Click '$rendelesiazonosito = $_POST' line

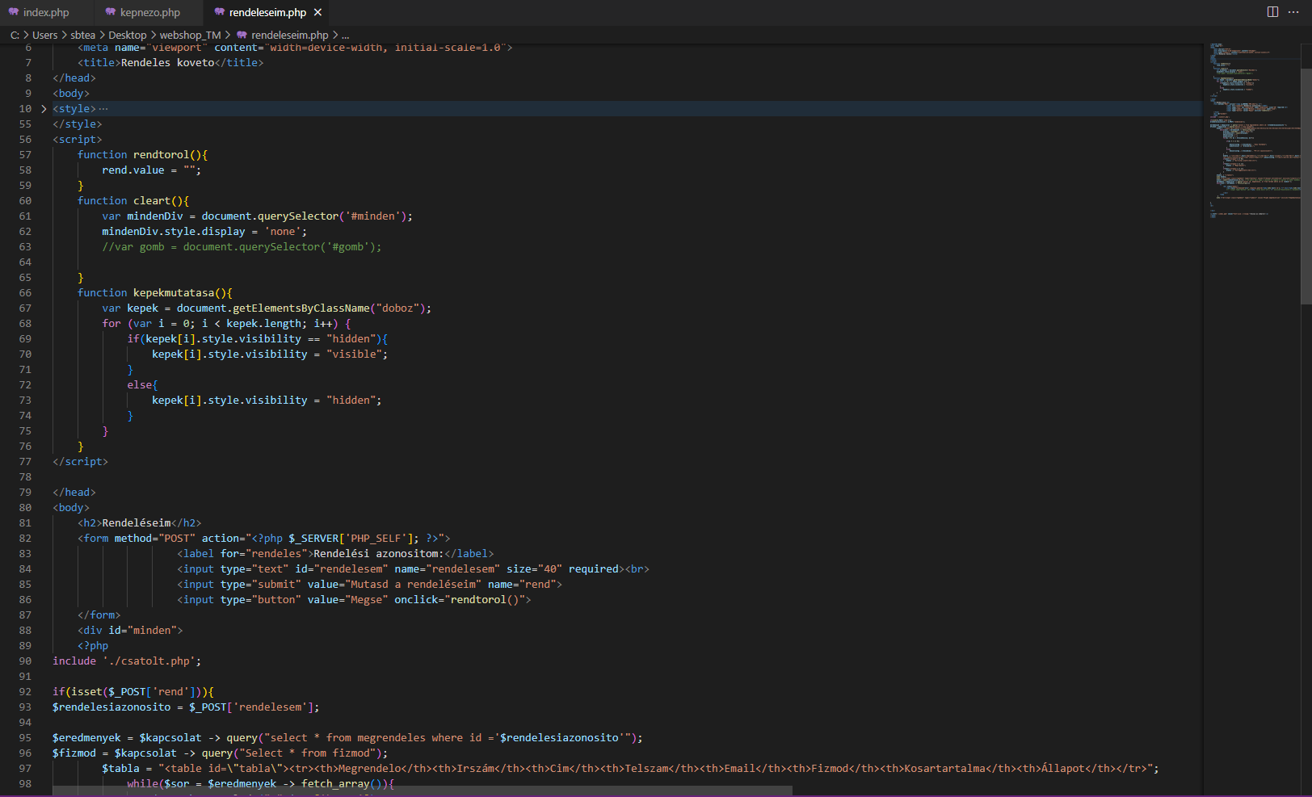click(x=186, y=707)
